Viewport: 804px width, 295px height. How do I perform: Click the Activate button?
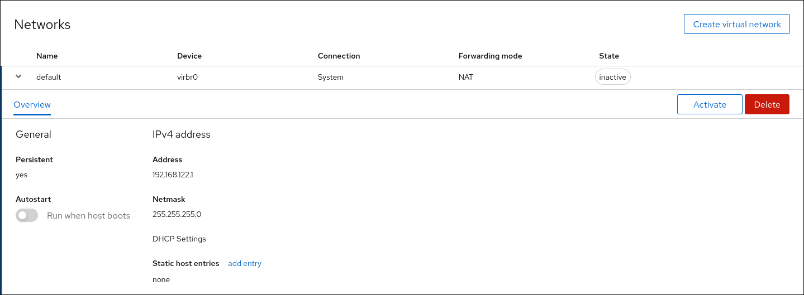[710, 104]
